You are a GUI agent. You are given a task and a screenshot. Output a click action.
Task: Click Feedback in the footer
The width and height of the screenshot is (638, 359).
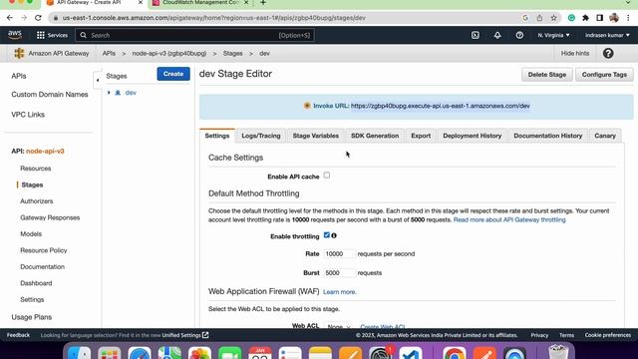18,335
